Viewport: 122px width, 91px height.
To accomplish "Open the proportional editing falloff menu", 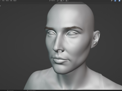I will [68, 1].
